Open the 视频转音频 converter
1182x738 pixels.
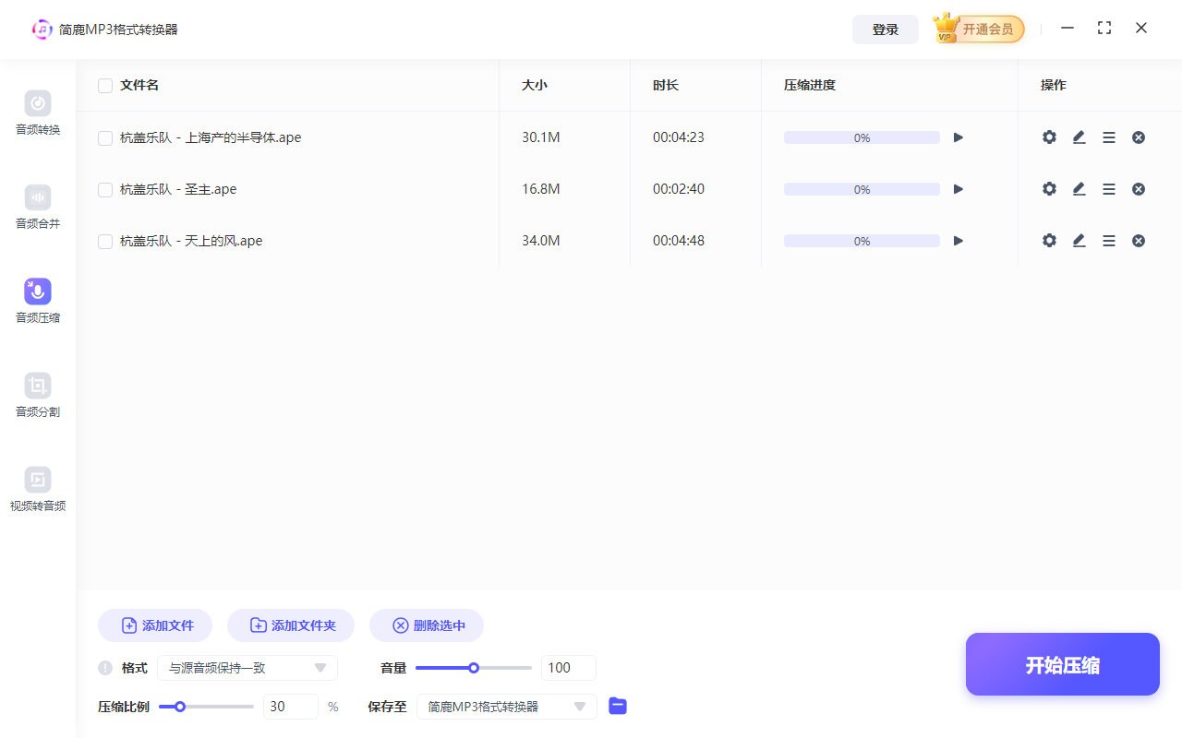click(x=37, y=489)
